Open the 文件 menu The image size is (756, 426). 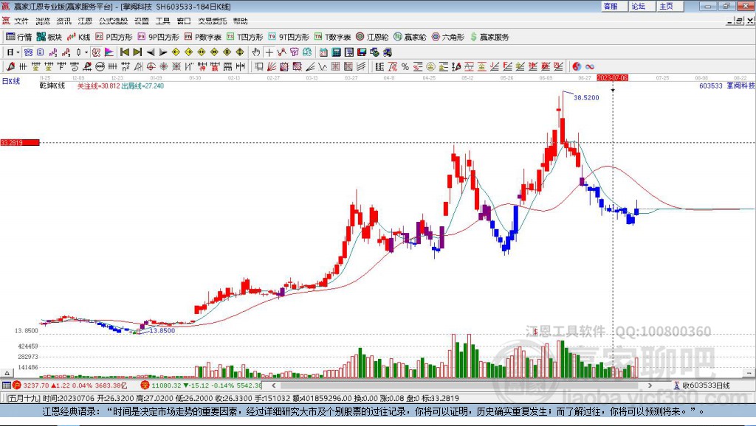coord(21,21)
